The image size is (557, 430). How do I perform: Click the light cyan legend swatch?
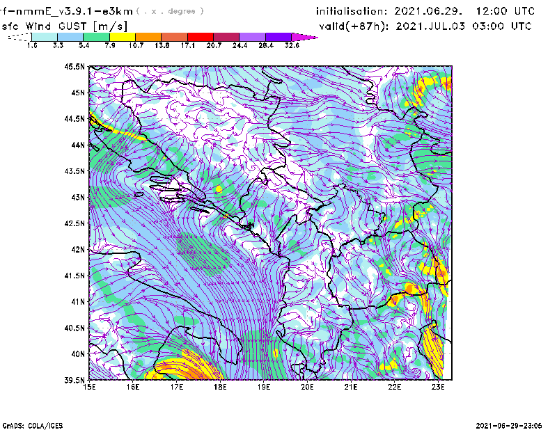tap(45, 37)
